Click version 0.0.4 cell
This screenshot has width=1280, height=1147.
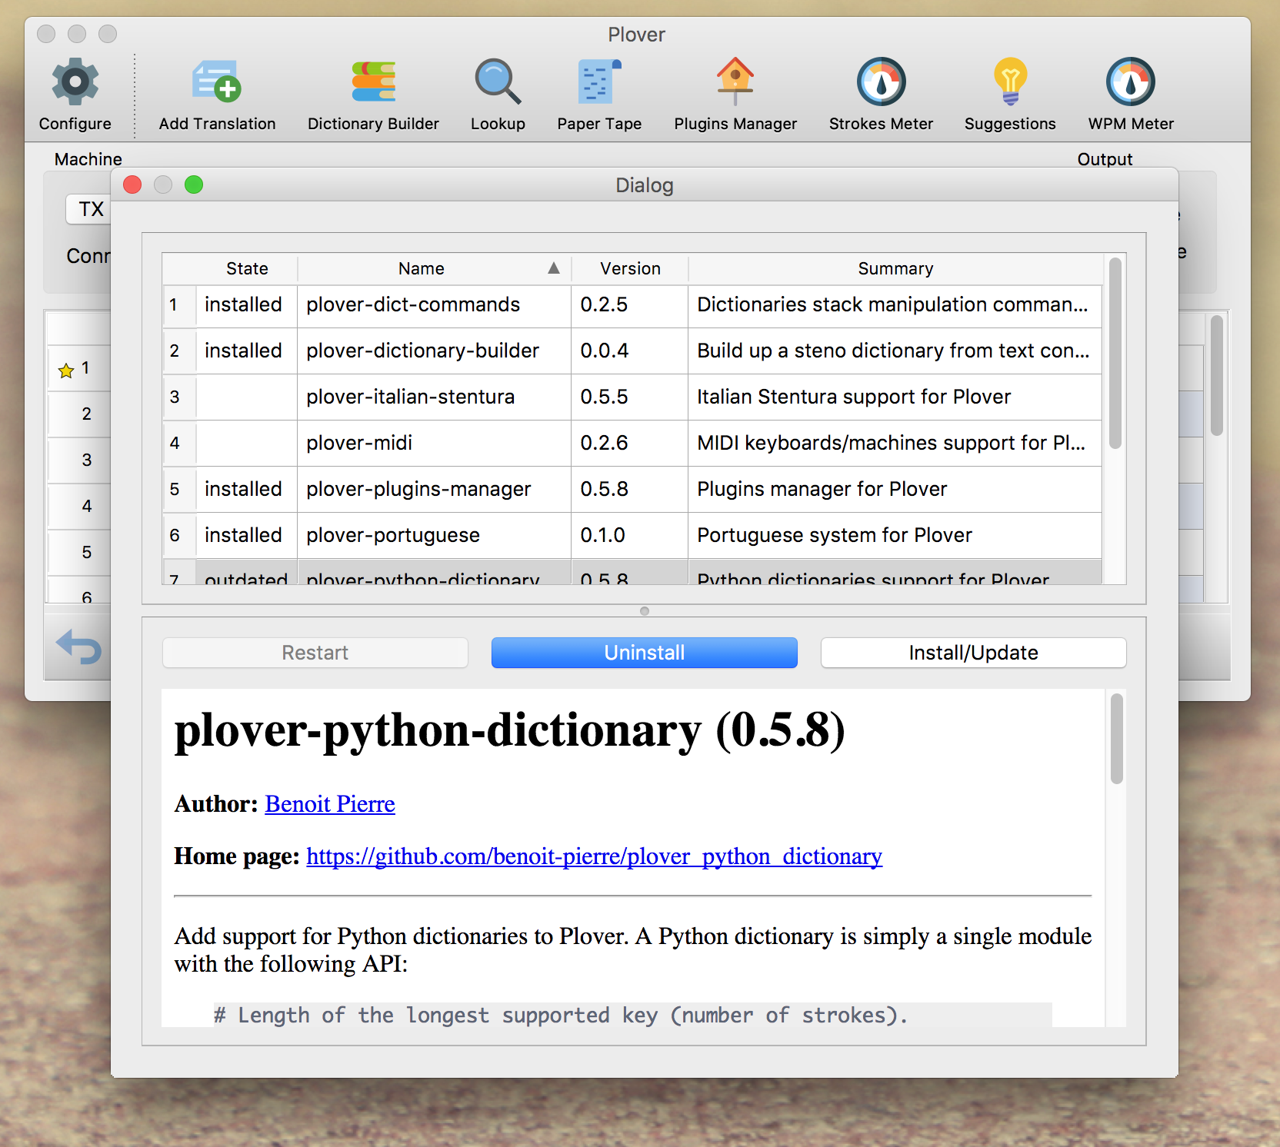click(x=629, y=351)
